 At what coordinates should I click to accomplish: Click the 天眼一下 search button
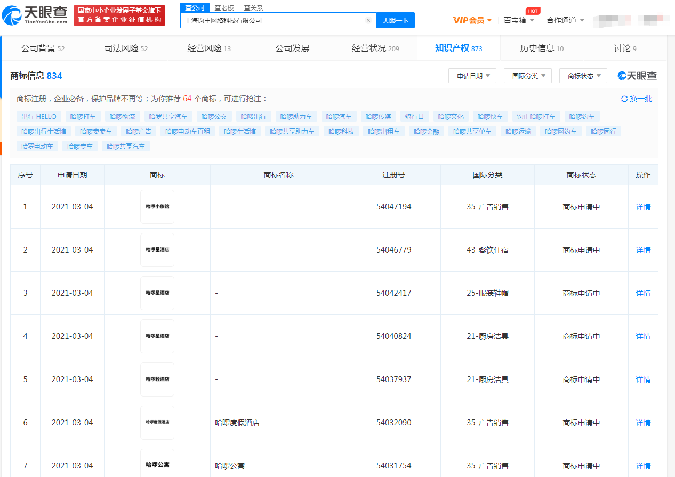pyautogui.click(x=396, y=20)
